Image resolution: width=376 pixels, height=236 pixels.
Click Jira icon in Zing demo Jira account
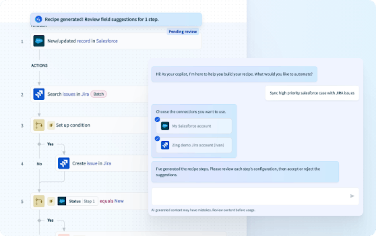pos(165,145)
